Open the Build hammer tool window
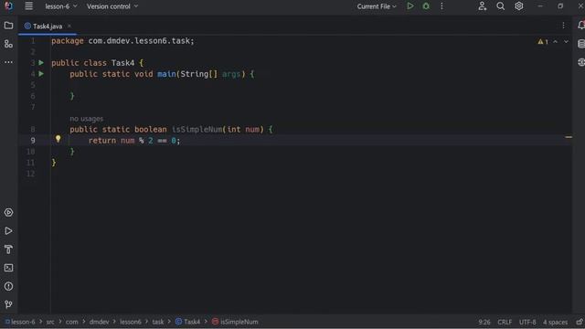This screenshot has height=329, width=585. pos(8,249)
